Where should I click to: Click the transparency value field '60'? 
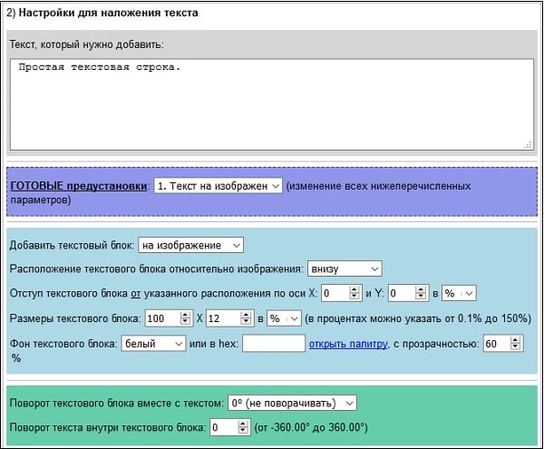point(494,344)
